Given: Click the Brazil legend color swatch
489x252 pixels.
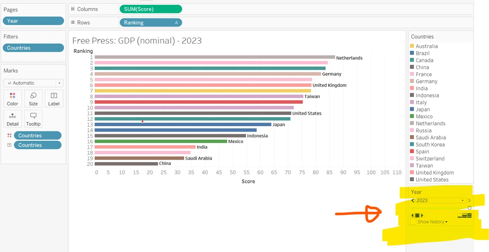Looking at the screenshot, I should [412, 53].
